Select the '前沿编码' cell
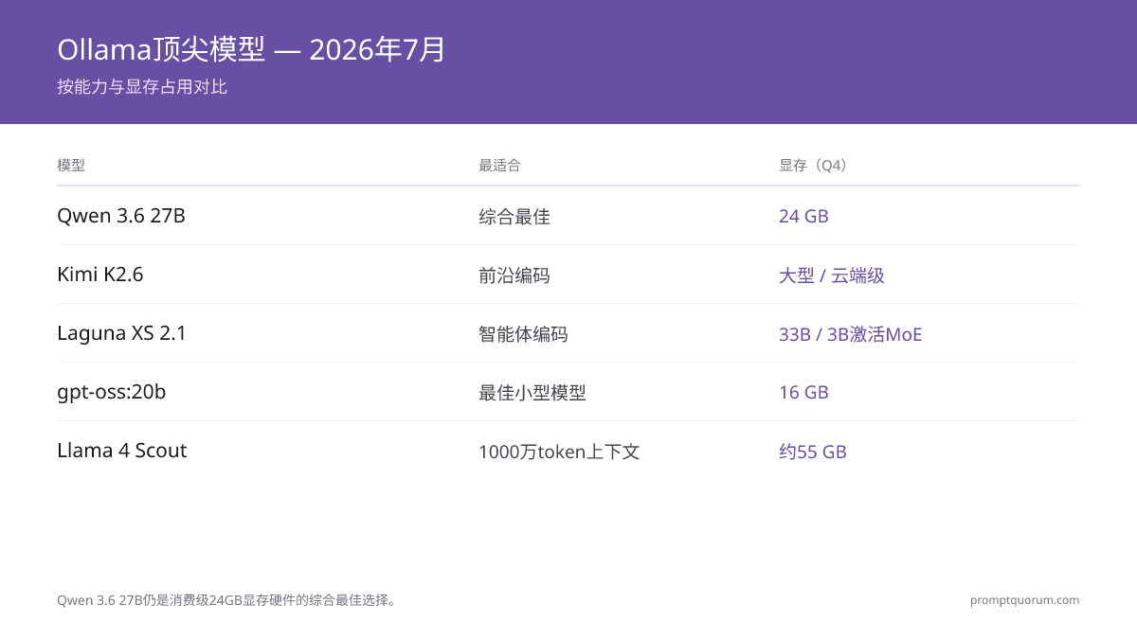This screenshot has height=639, width=1137. [x=514, y=275]
